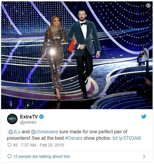Open the Oscars stage photo

coord(77,55)
